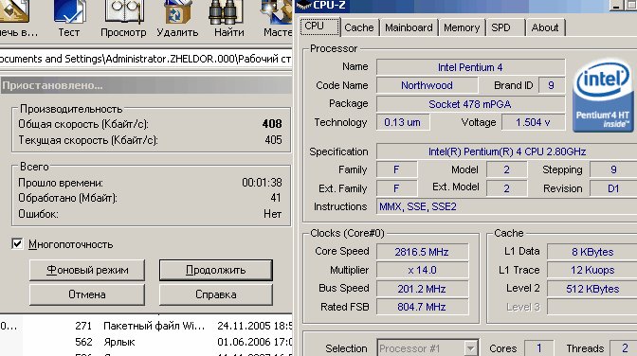Click the Справка button
This screenshot has width=637, height=356.
pos(216,294)
